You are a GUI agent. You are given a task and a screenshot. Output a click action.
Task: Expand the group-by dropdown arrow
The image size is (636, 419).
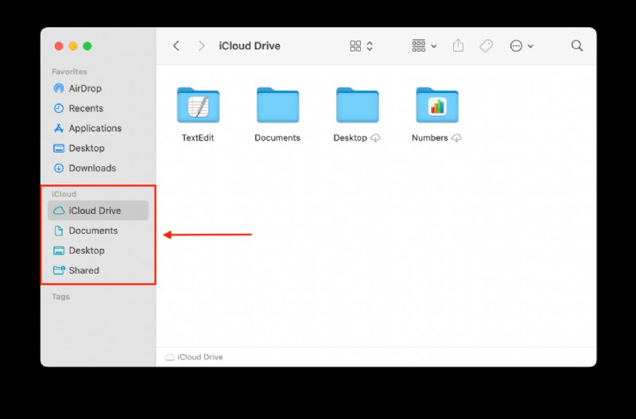[x=433, y=46]
